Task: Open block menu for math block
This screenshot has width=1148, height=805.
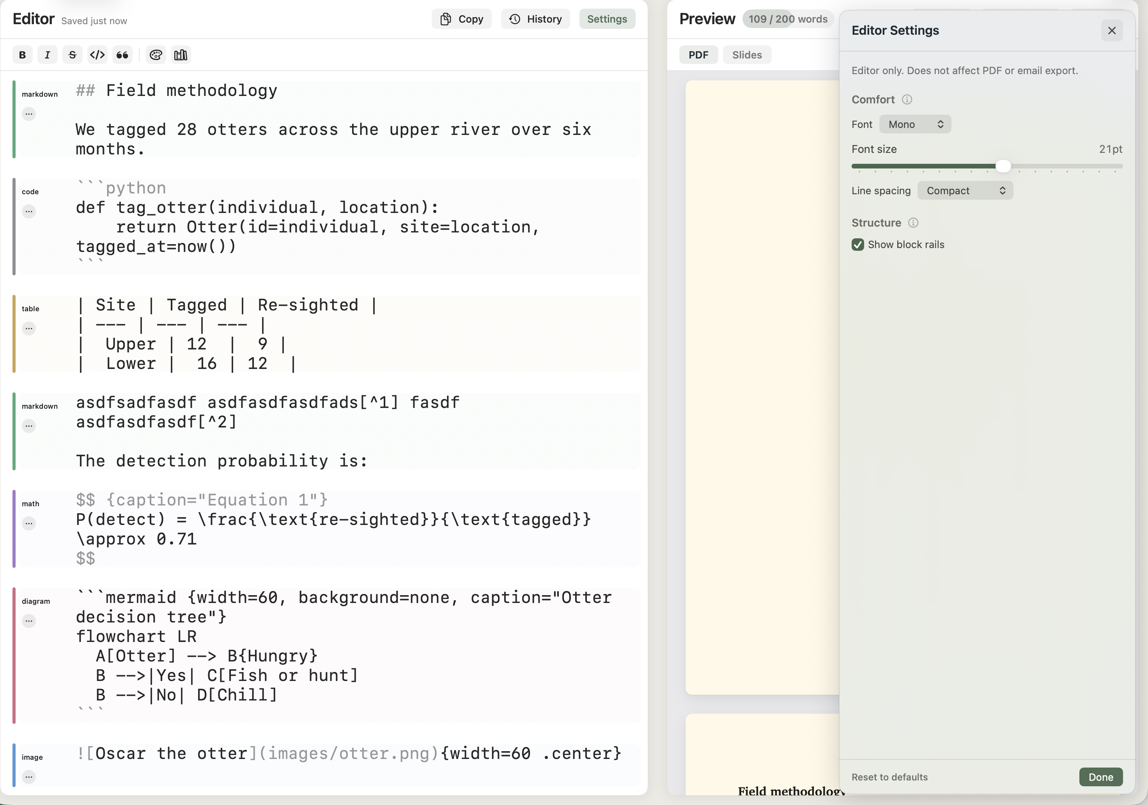Action: pos(29,523)
